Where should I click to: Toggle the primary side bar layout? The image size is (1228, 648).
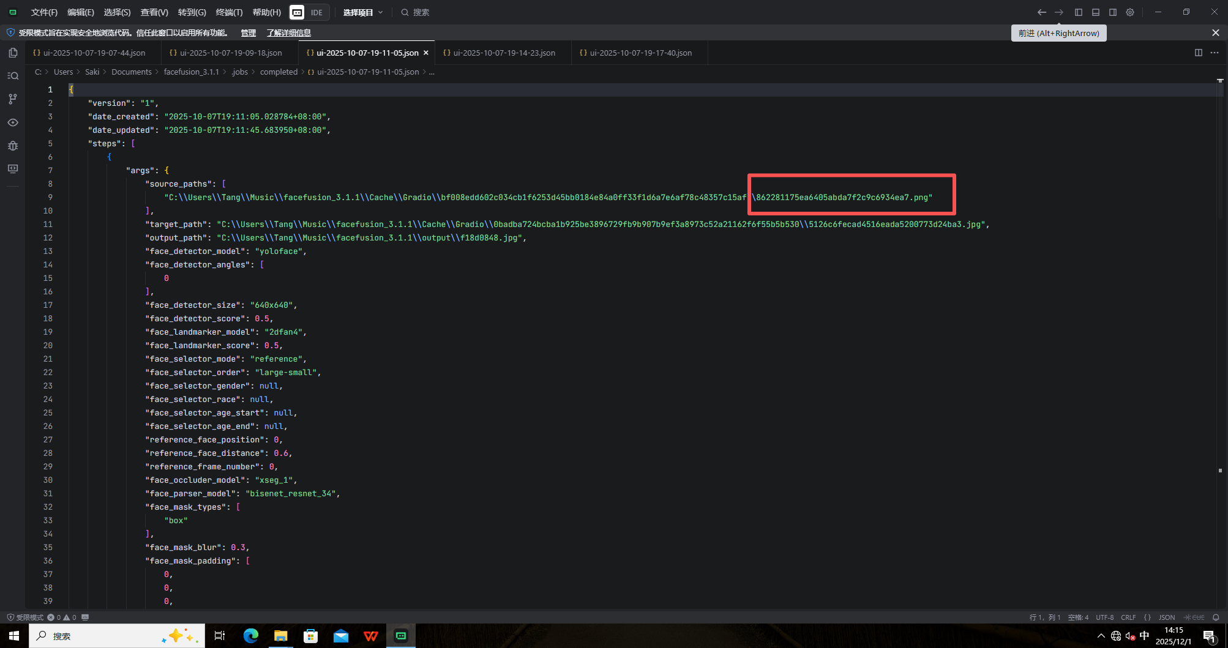pos(1079,12)
